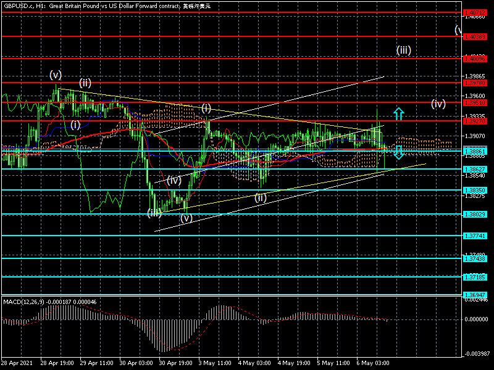494x370 pixels.
Task: Select the red 1.40712 price level label
Action: pos(475,13)
